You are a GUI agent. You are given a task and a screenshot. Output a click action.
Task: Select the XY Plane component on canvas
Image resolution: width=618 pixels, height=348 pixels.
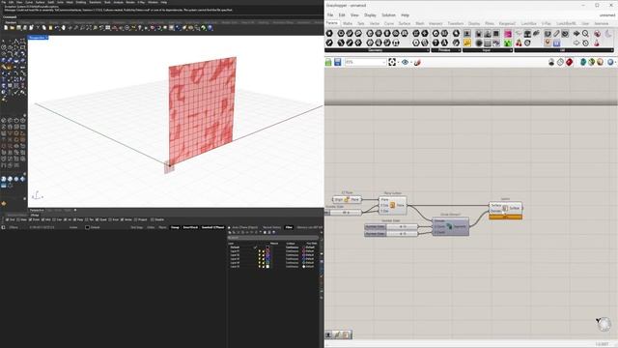coord(347,200)
